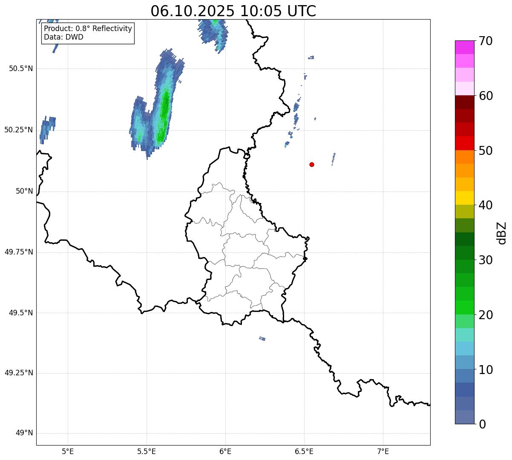Click the 49.25°N latitude label
512x460 pixels.
(x=19, y=373)
